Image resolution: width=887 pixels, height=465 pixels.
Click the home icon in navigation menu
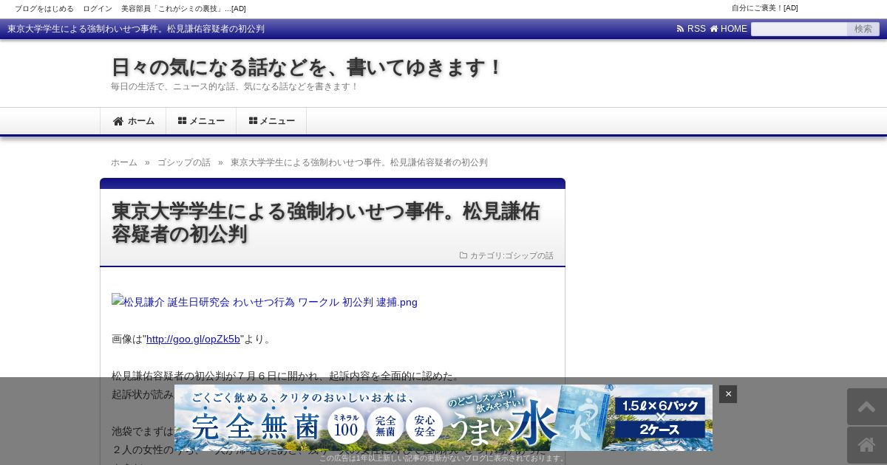pos(118,121)
